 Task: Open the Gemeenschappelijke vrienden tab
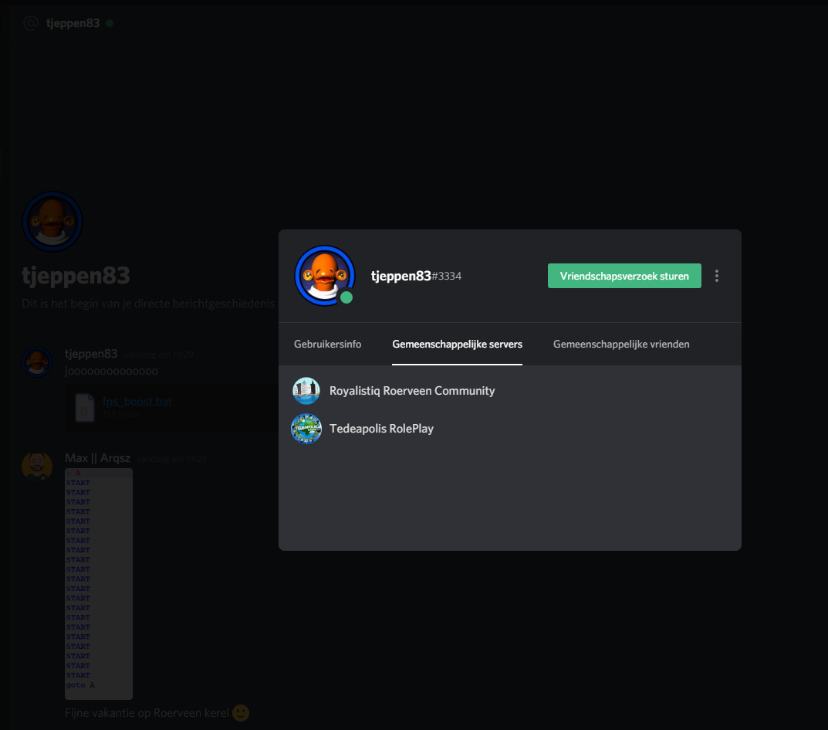621,345
